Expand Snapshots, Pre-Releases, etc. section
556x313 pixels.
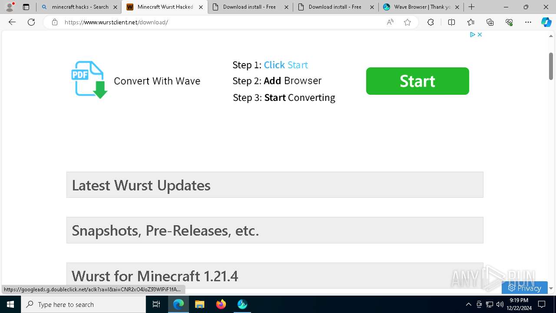pyautogui.click(x=275, y=230)
